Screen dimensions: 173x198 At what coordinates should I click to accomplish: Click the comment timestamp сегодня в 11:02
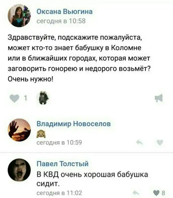coord(59,193)
